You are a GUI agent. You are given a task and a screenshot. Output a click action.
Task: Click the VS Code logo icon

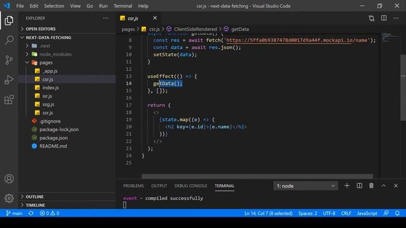(x=6, y=6)
